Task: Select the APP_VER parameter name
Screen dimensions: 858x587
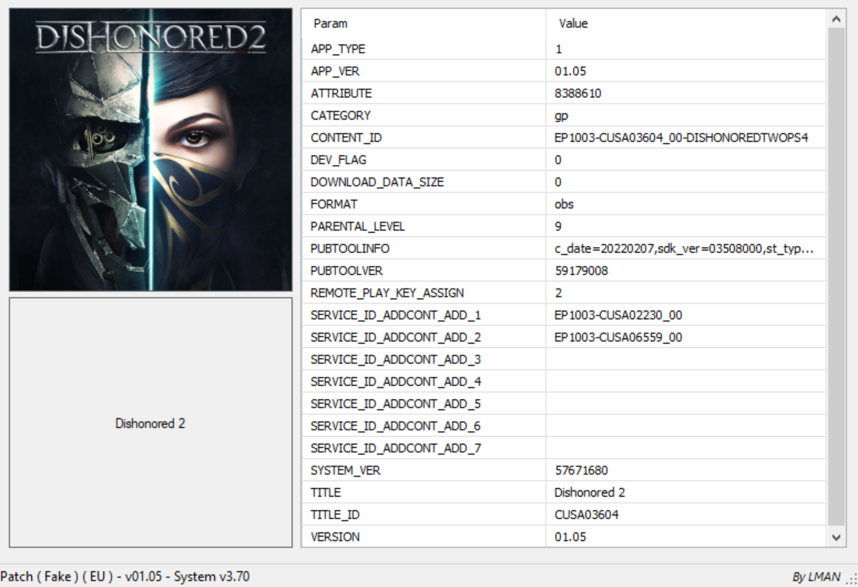Action: tap(335, 71)
